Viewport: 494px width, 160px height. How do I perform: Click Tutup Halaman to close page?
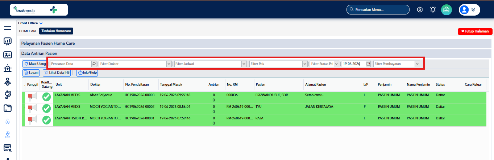coord(475,32)
